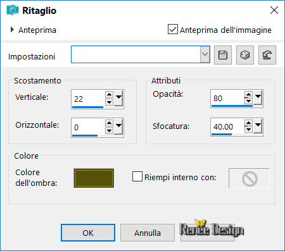
Task: Click into the Orizzontale value field
Action: (x=88, y=127)
